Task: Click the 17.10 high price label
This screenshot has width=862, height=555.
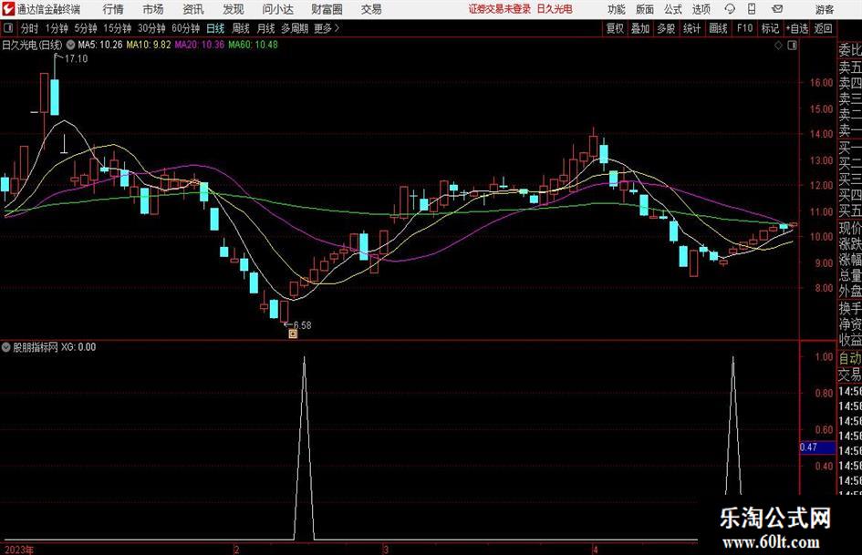Action: pos(76,59)
